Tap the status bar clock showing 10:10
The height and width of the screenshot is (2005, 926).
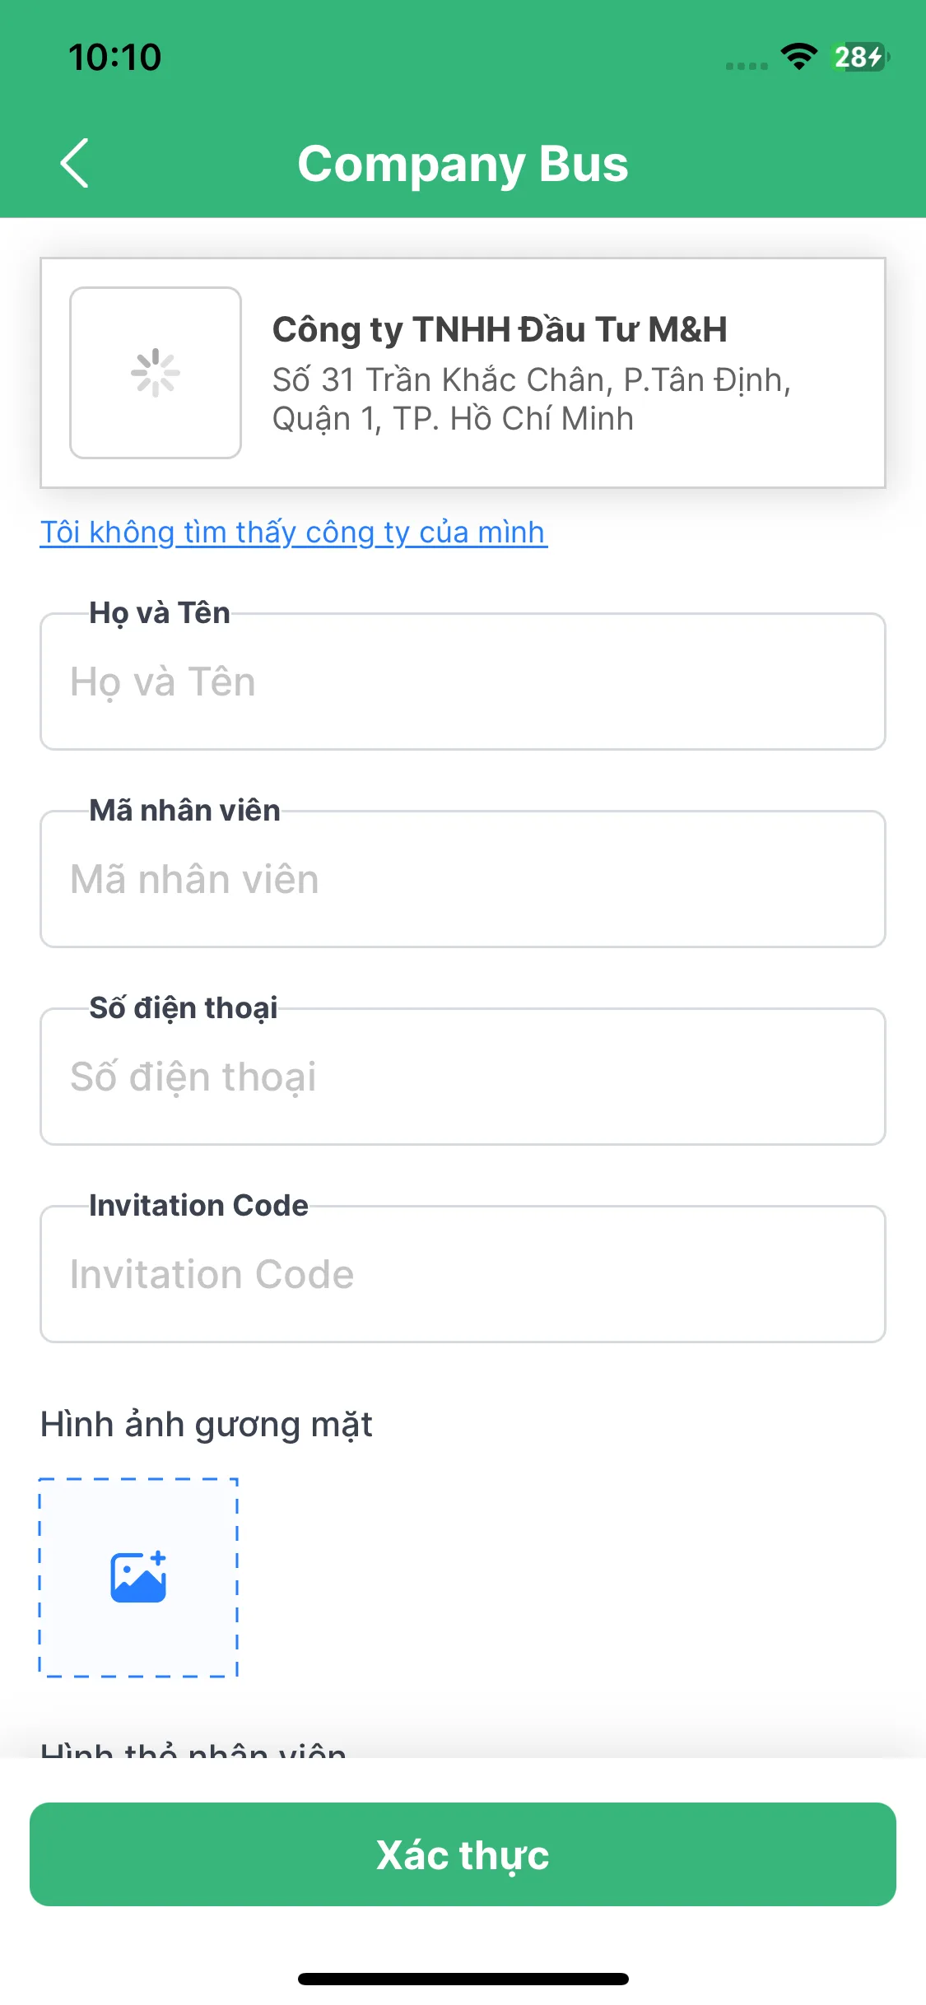[114, 57]
